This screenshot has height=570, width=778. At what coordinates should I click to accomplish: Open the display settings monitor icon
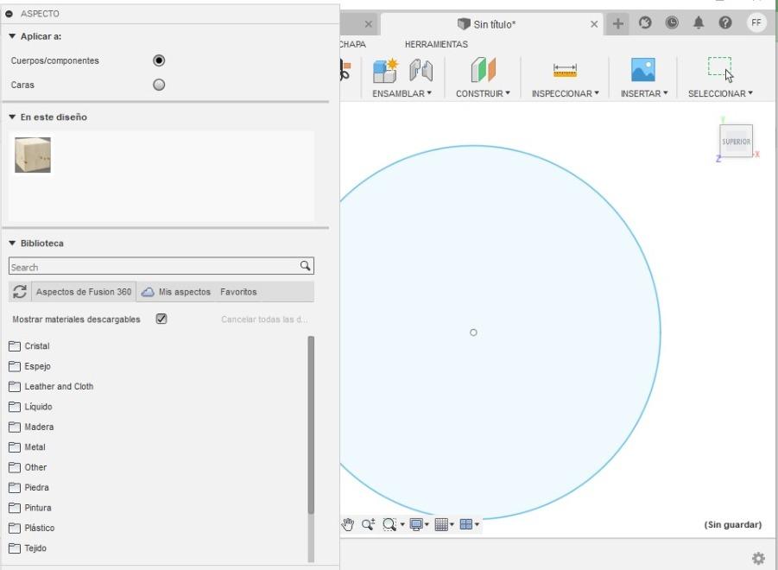416,524
